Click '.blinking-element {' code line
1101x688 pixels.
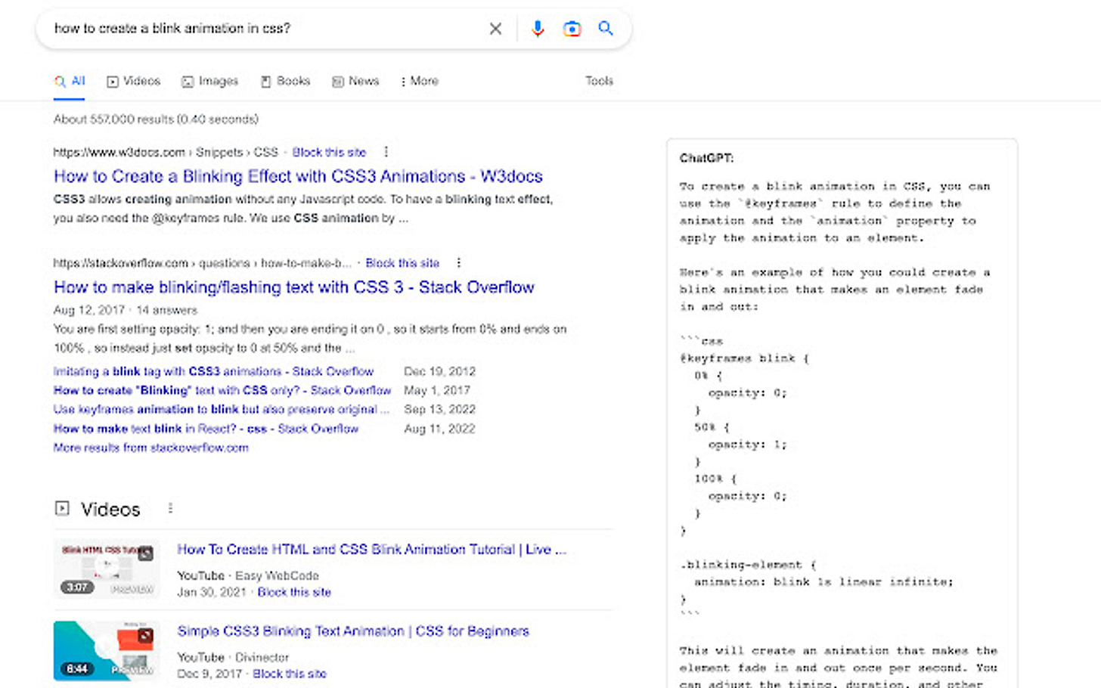pos(748,565)
